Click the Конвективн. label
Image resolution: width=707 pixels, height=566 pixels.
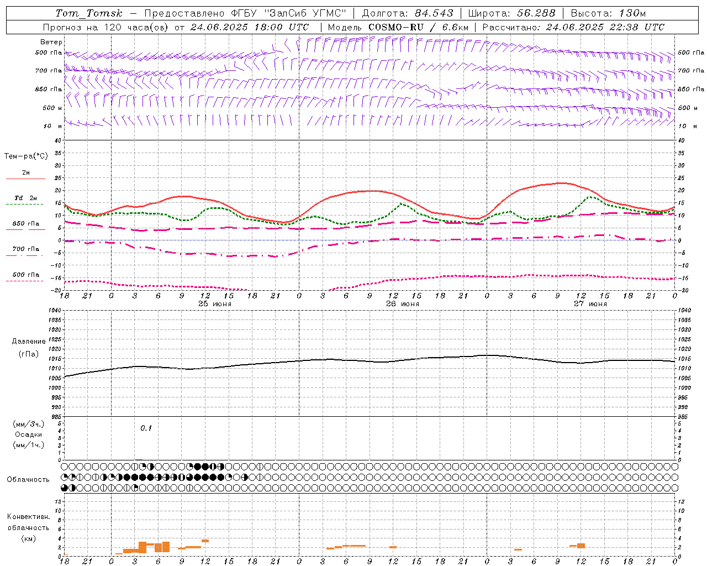pos(28,517)
